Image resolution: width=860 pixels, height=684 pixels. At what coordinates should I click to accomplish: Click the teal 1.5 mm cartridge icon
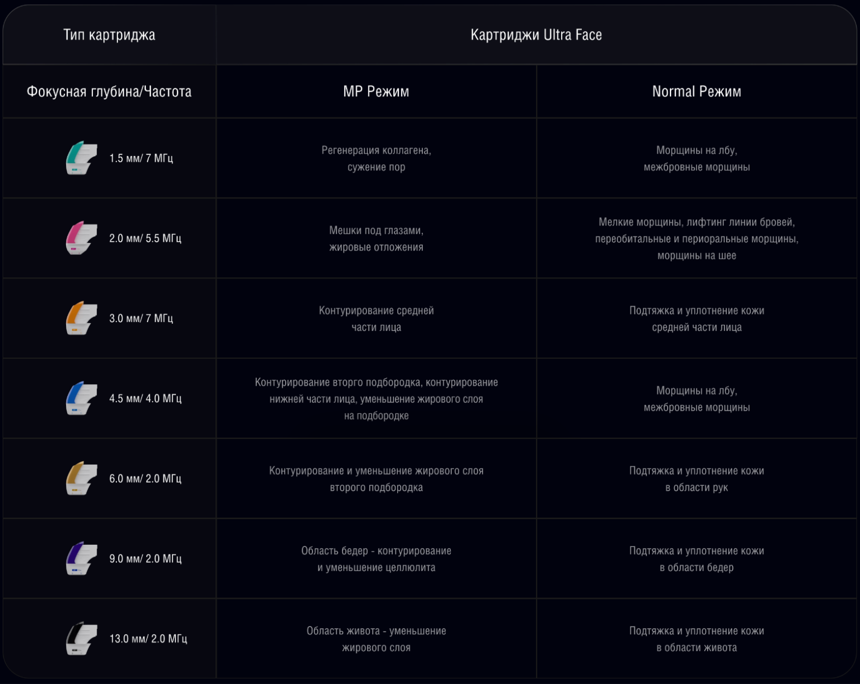pyautogui.click(x=81, y=158)
